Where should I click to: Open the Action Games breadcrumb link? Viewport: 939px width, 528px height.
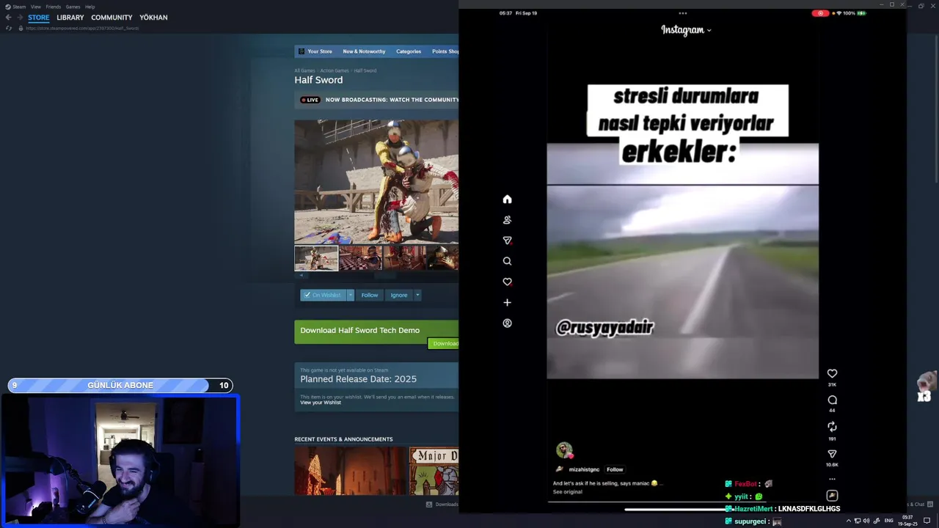coord(335,70)
